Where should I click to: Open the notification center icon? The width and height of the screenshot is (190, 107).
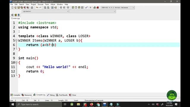[176, 104]
